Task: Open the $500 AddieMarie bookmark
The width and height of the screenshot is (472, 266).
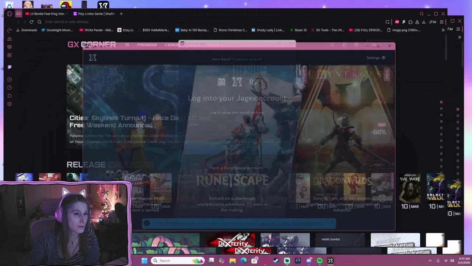Action: point(153,30)
